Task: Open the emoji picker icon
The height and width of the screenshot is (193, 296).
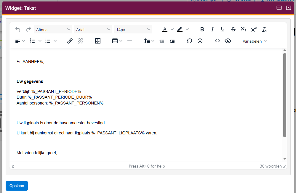Action: pyautogui.click(x=200, y=41)
